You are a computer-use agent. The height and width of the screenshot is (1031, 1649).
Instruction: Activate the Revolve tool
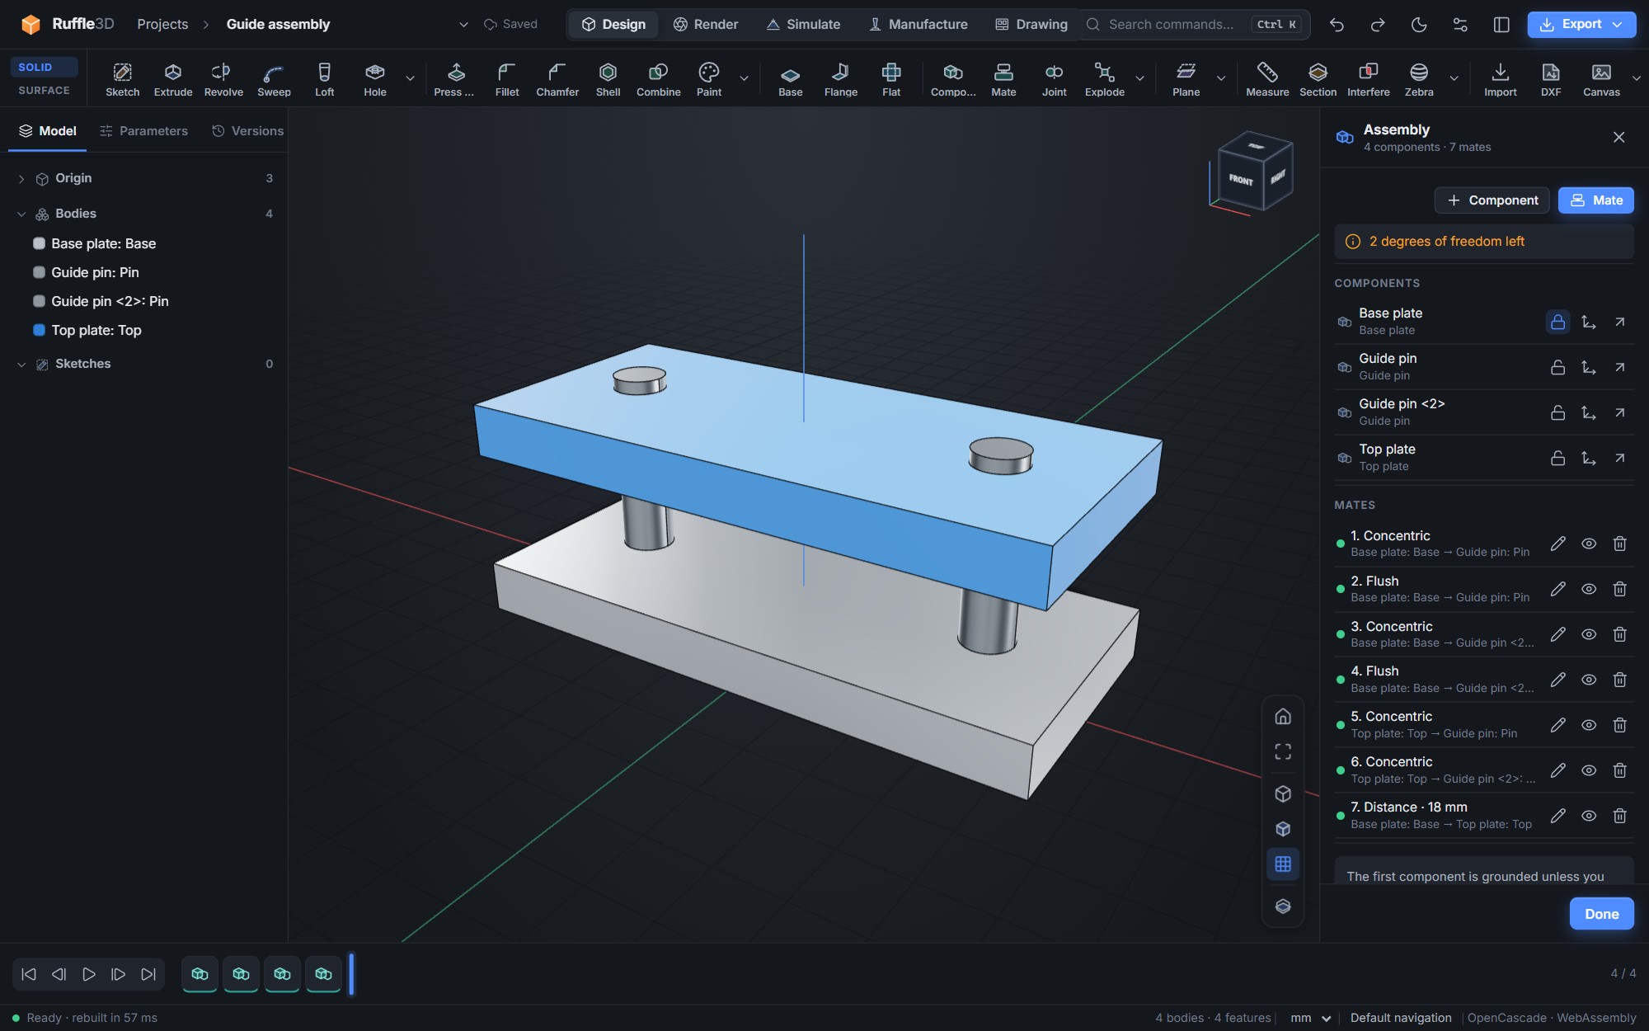(x=223, y=80)
